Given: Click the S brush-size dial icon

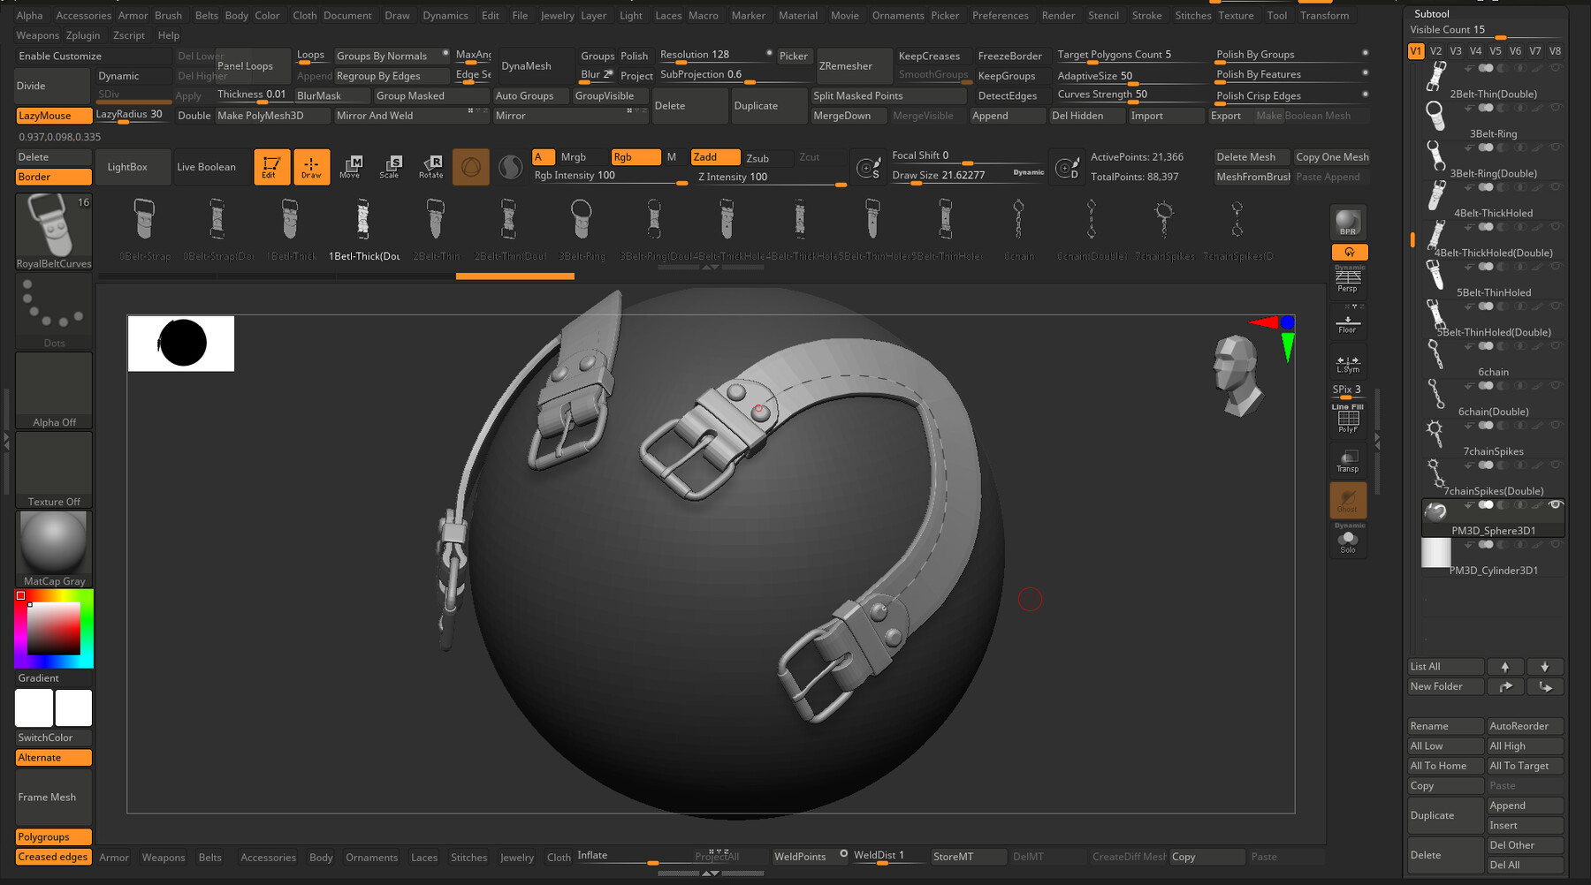Looking at the screenshot, I should coord(869,166).
